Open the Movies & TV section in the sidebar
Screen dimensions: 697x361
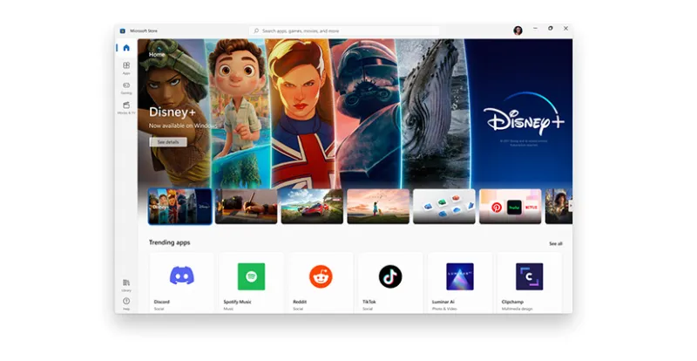click(126, 108)
